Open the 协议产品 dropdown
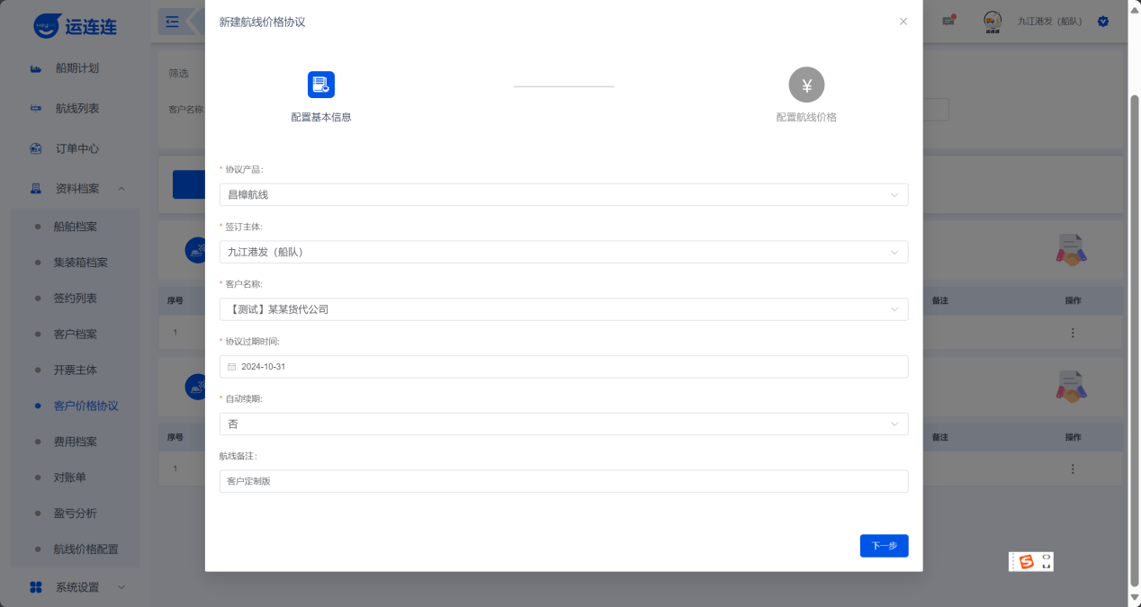Screen dimensions: 1141x607 (x=563, y=194)
